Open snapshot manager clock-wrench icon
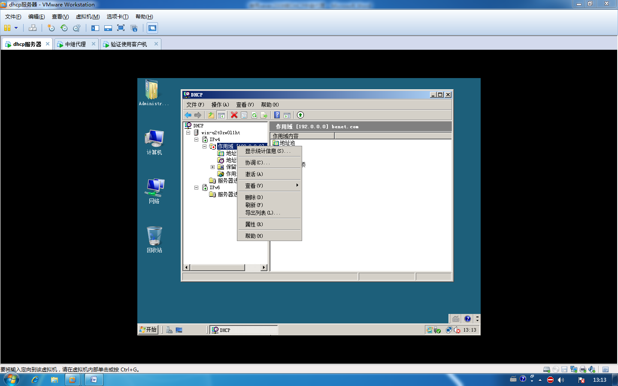618x386 pixels. (77, 28)
